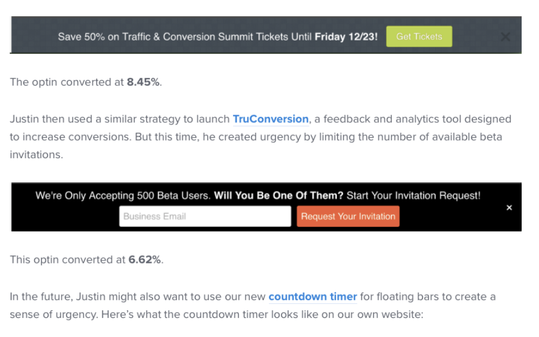Click the bold Will You Be One Of Them? text
This screenshot has height=337, width=539.
pos(278,196)
